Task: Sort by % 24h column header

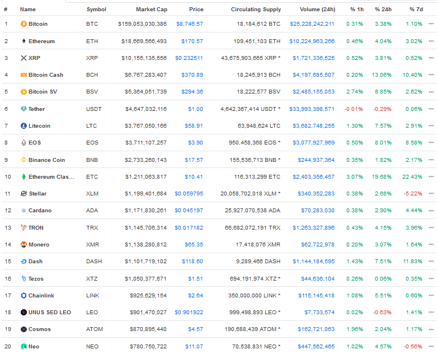Action: 383,9
